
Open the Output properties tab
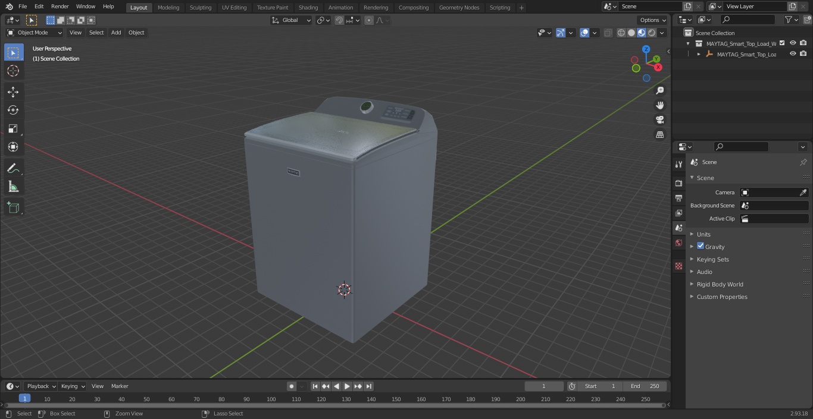pos(678,198)
